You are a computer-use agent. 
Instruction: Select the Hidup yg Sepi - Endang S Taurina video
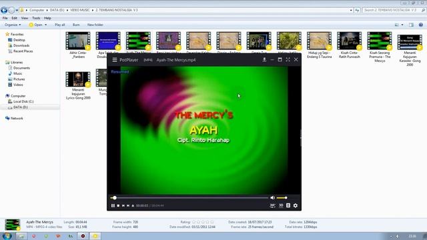[319, 45]
